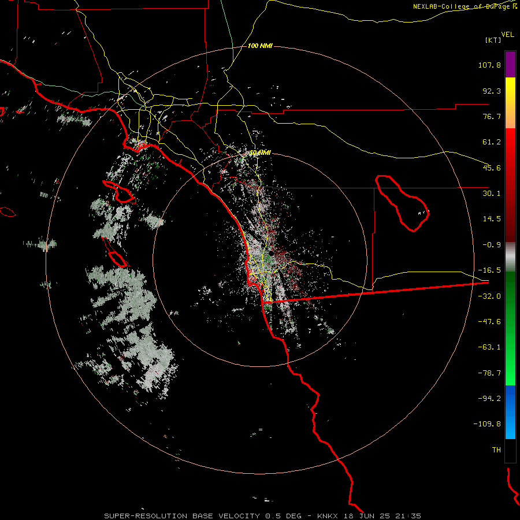520x520 pixels.
Task: Click the -78.7 velocity scale value
Action: click(x=489, y=373)
